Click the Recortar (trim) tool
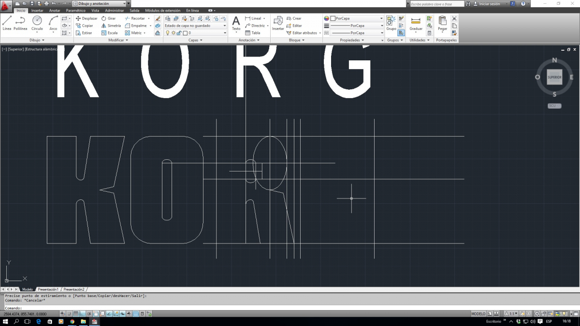The image size is (580, 326). point(135,18)
